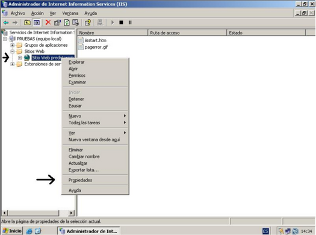This screenshot has width=316, height=235.
Task: Sort by the Estado column header
Action: click(x=266, y=33)
